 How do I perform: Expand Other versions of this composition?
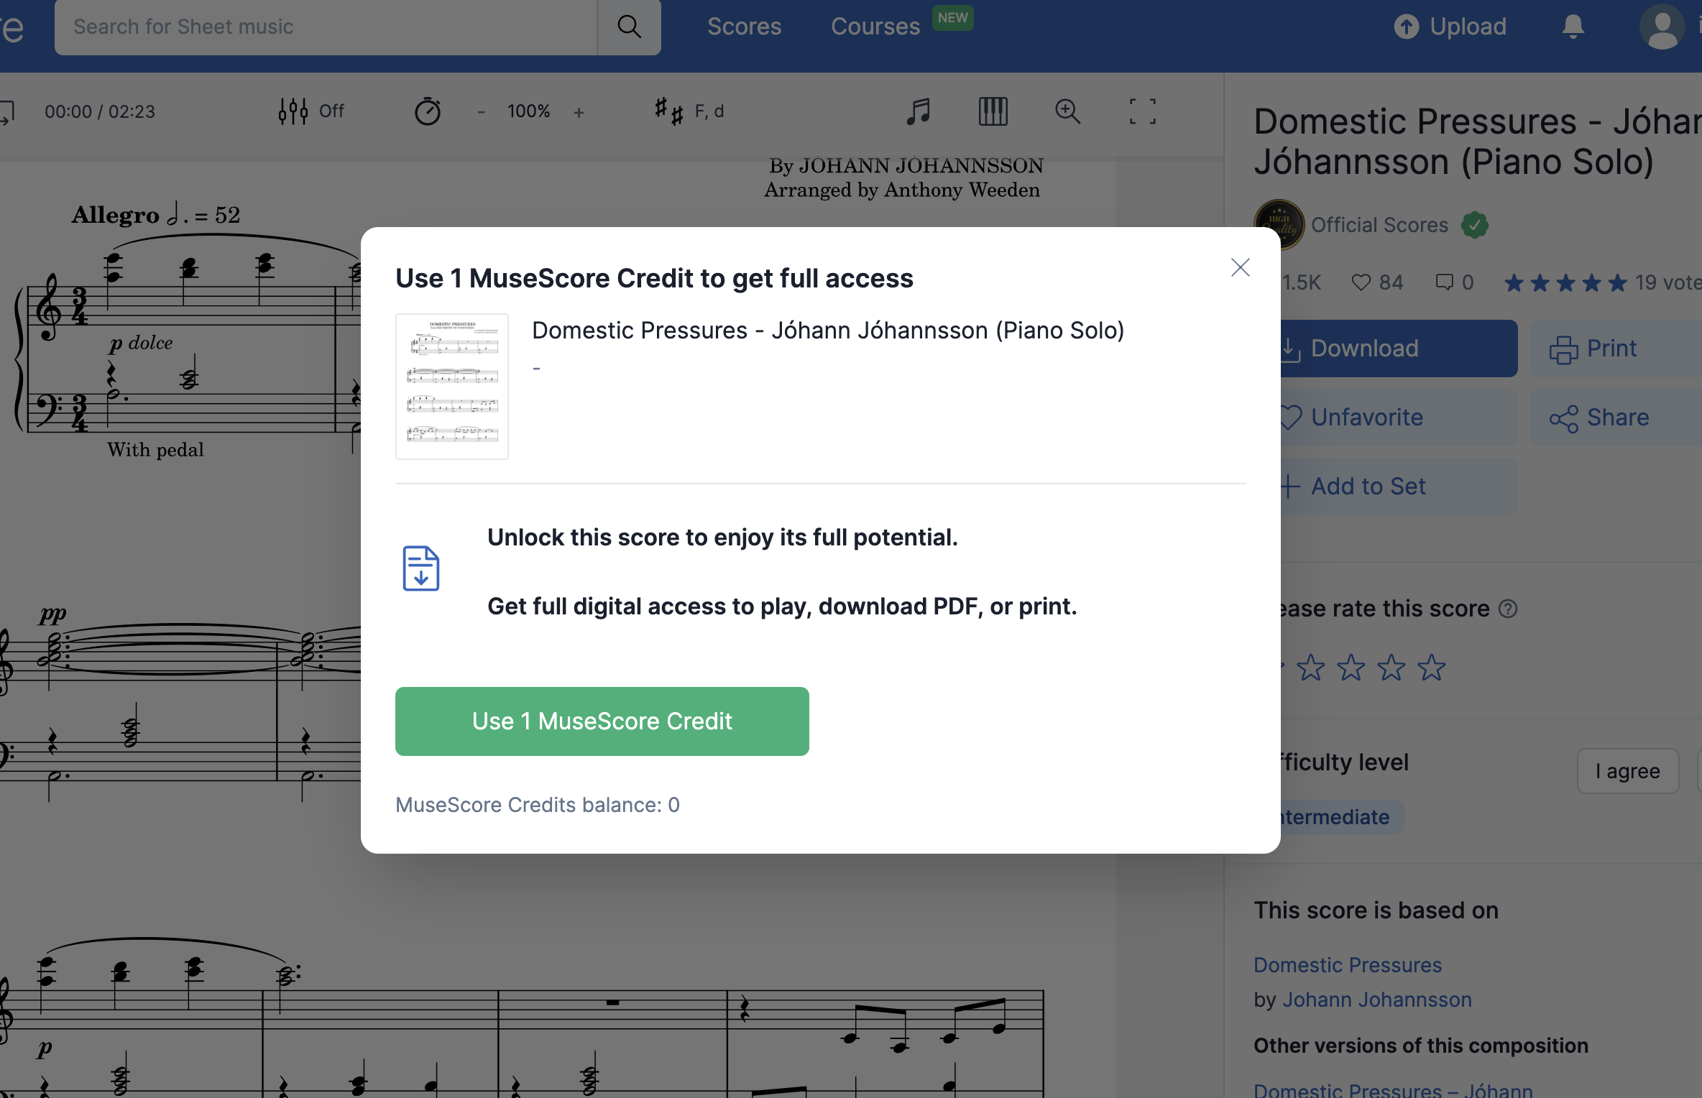(1421, 1046)
